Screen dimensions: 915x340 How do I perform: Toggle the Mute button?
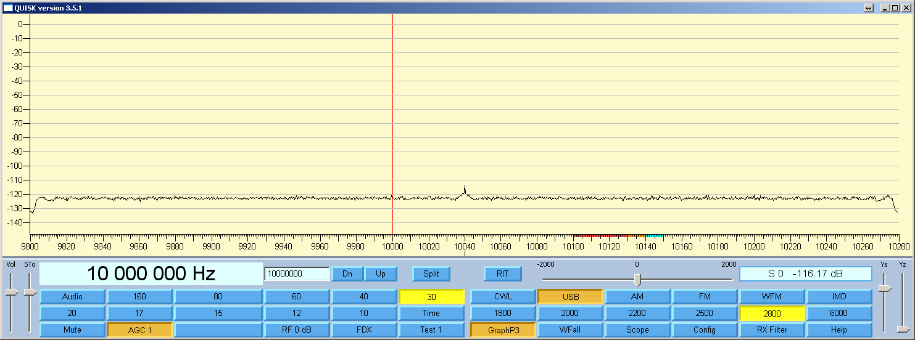click(x=72, y=330)
